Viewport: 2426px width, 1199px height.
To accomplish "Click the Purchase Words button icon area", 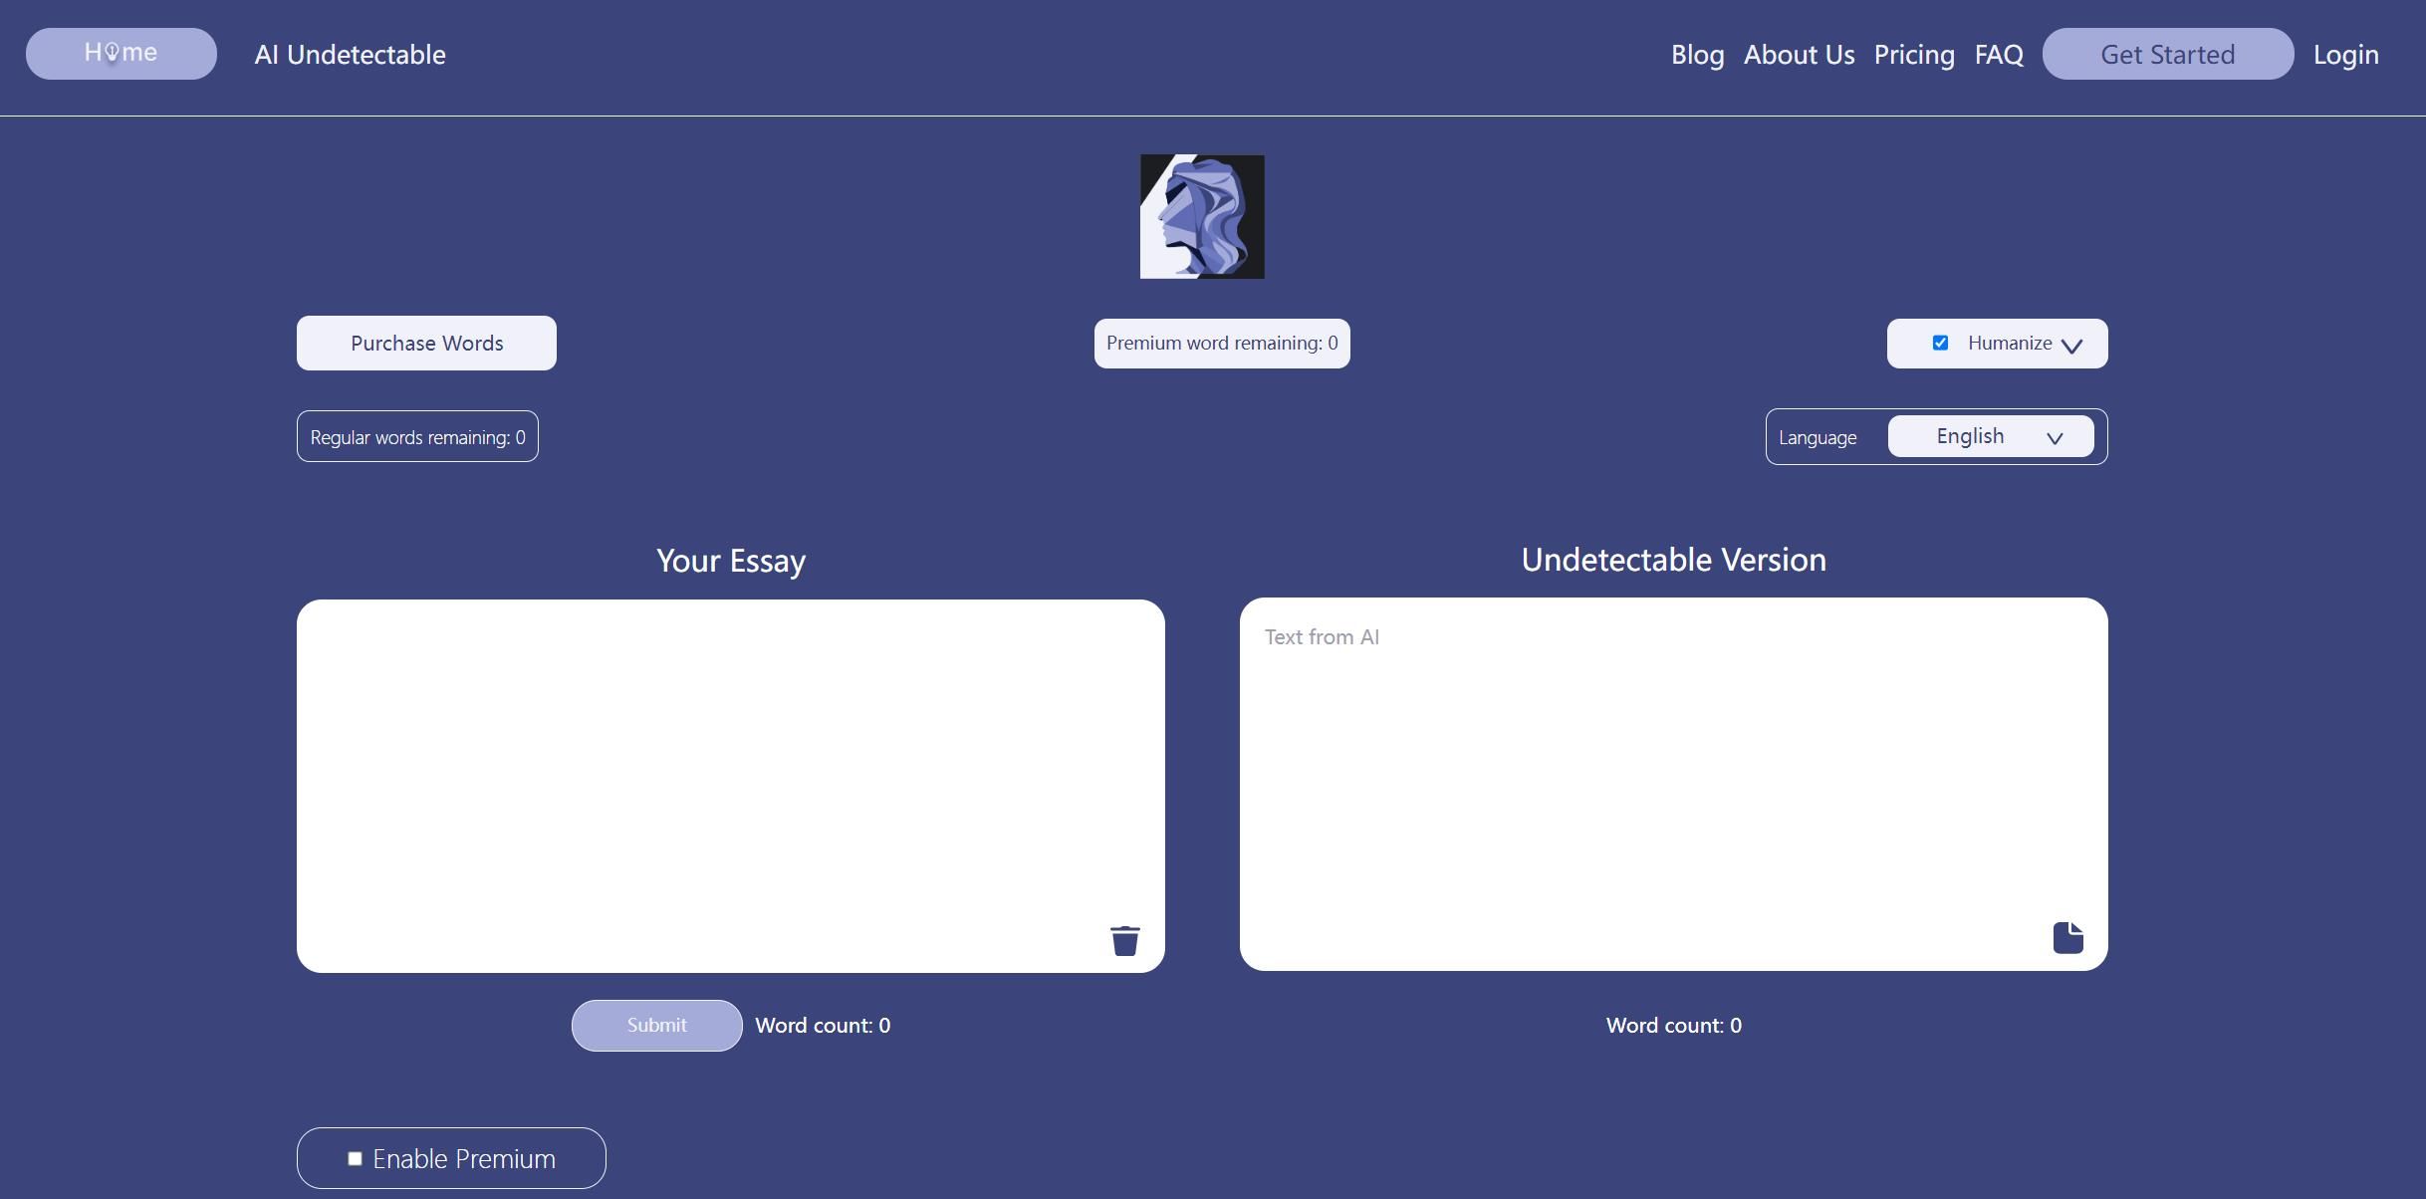I will 427,342.
